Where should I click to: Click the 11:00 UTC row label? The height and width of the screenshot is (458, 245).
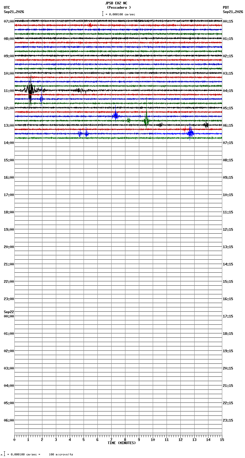pyautogui.click(x=9, y=91)
